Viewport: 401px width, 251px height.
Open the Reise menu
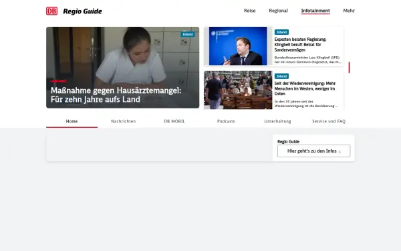point(249,11)
